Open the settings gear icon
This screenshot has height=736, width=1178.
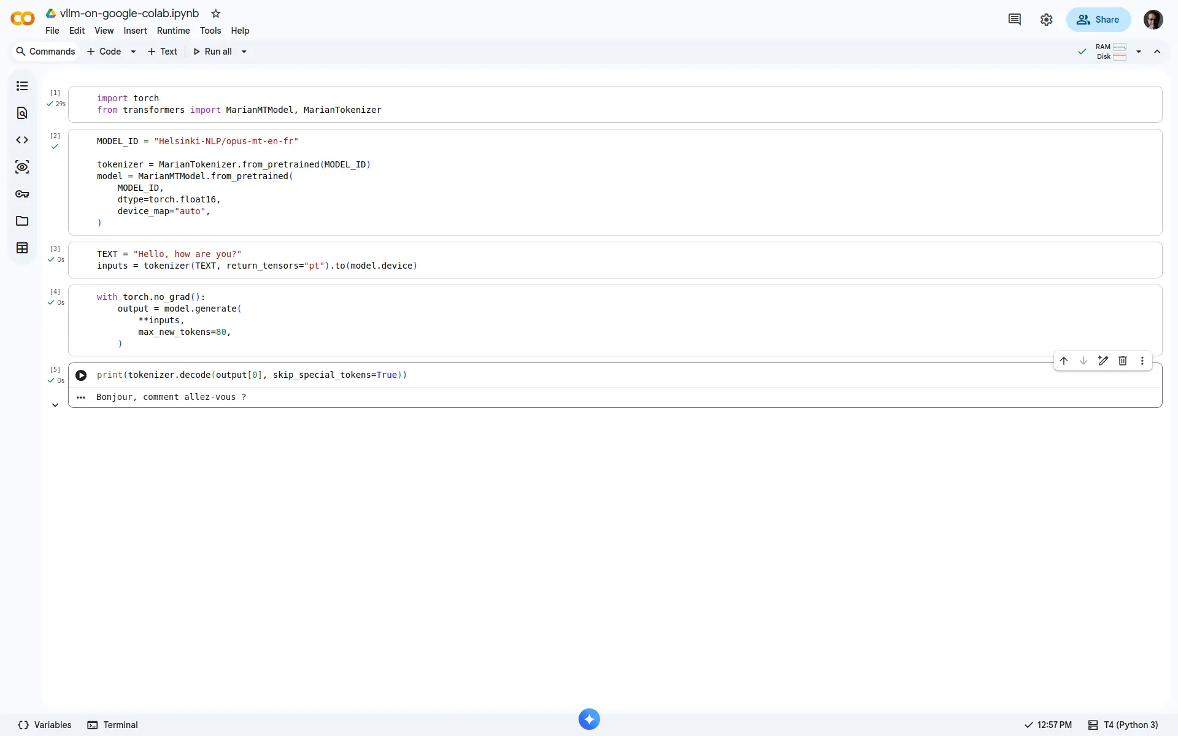1047,20
